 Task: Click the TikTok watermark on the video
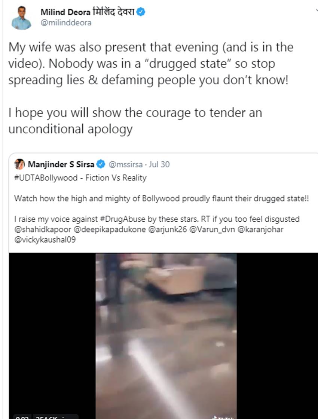pos(223,417)
